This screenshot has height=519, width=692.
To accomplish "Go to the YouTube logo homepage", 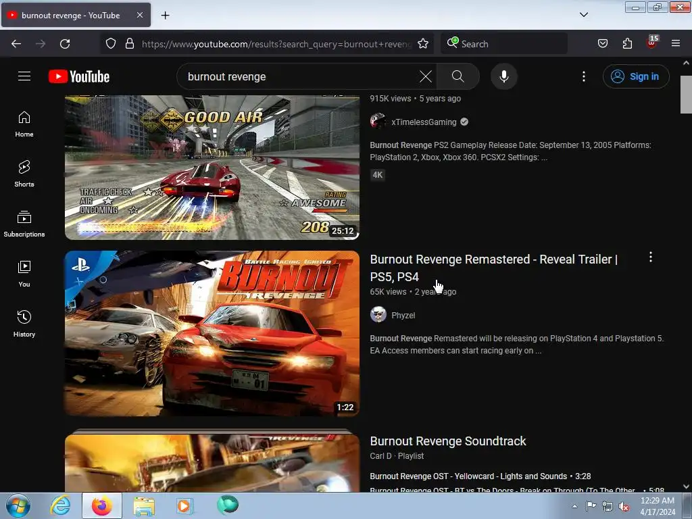I will (79, 76).
